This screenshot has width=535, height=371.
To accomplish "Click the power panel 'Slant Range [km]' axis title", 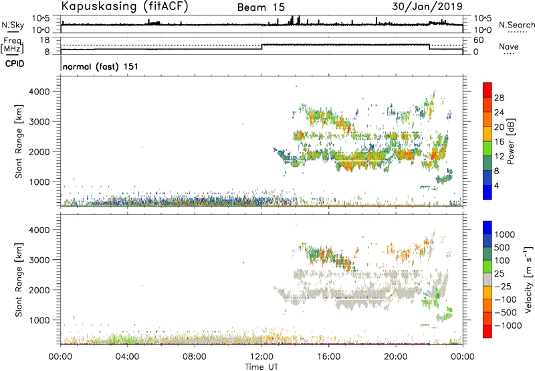I will [x=19, y=141].
